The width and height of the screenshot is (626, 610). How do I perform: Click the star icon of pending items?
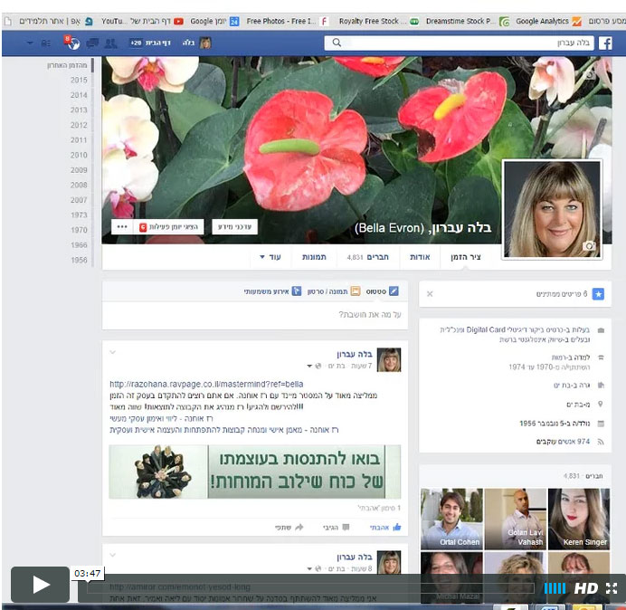[x=598, y=294]
